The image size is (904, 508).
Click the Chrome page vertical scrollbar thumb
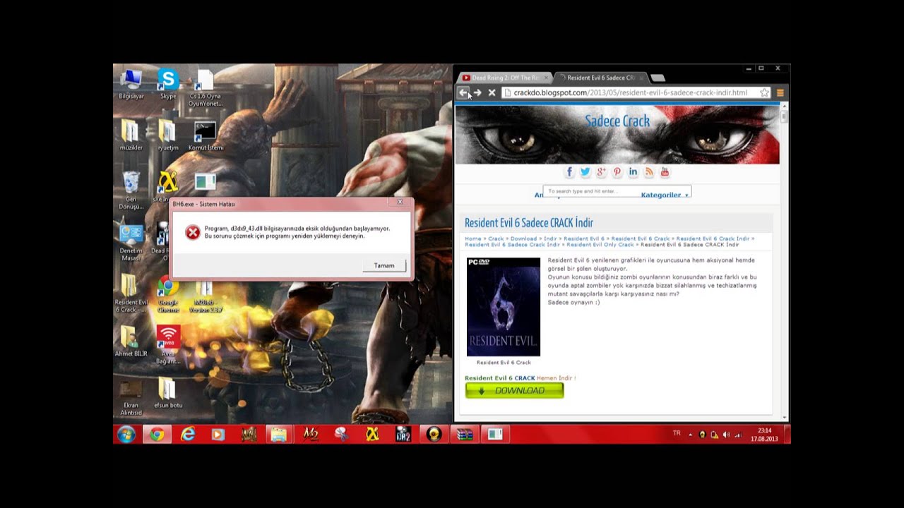pyautogui.click(x=784, y=116)
